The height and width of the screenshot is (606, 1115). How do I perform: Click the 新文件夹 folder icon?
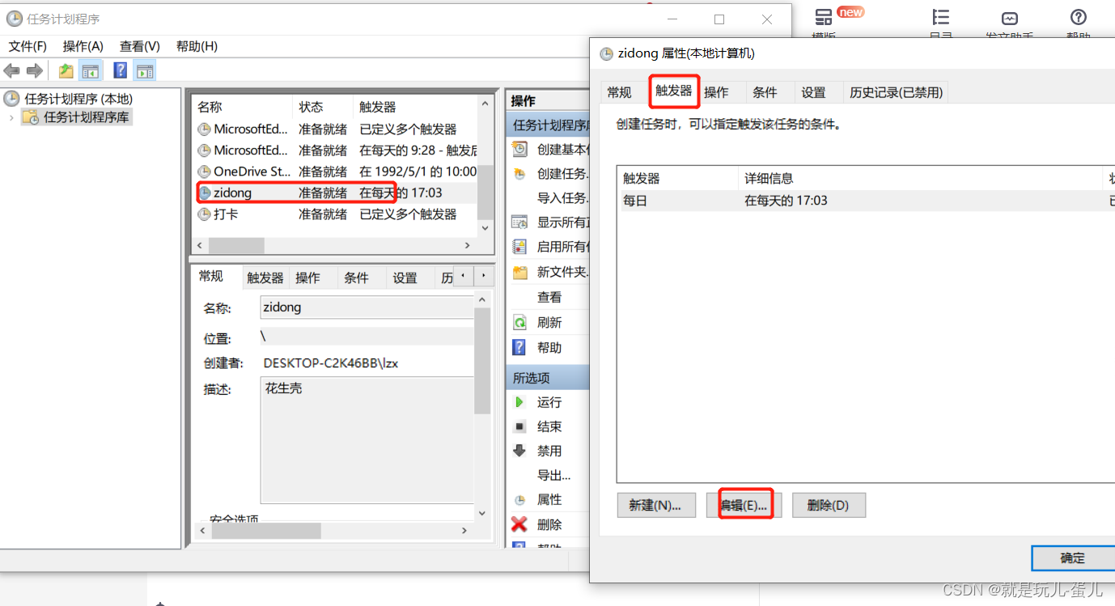point(520,272)
